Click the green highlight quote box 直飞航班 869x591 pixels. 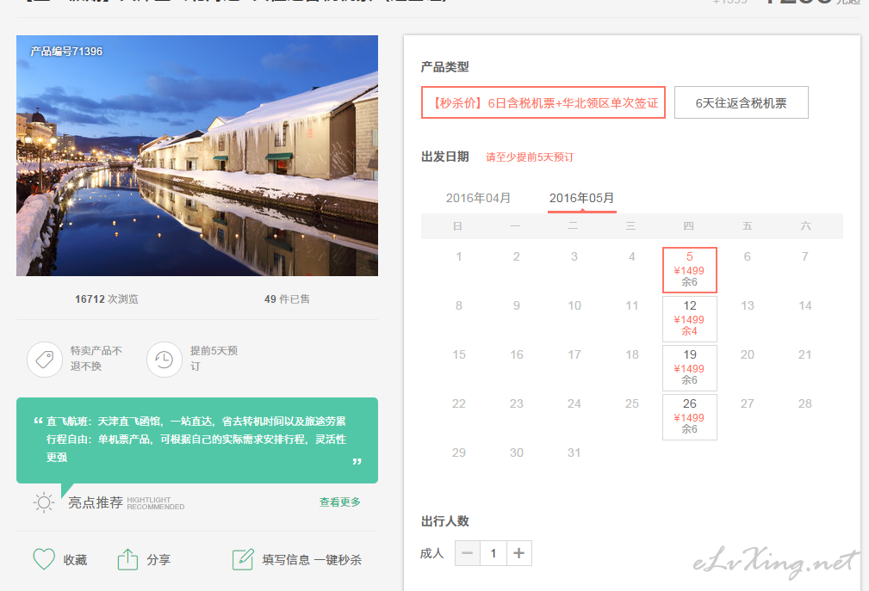click(197, 440)
